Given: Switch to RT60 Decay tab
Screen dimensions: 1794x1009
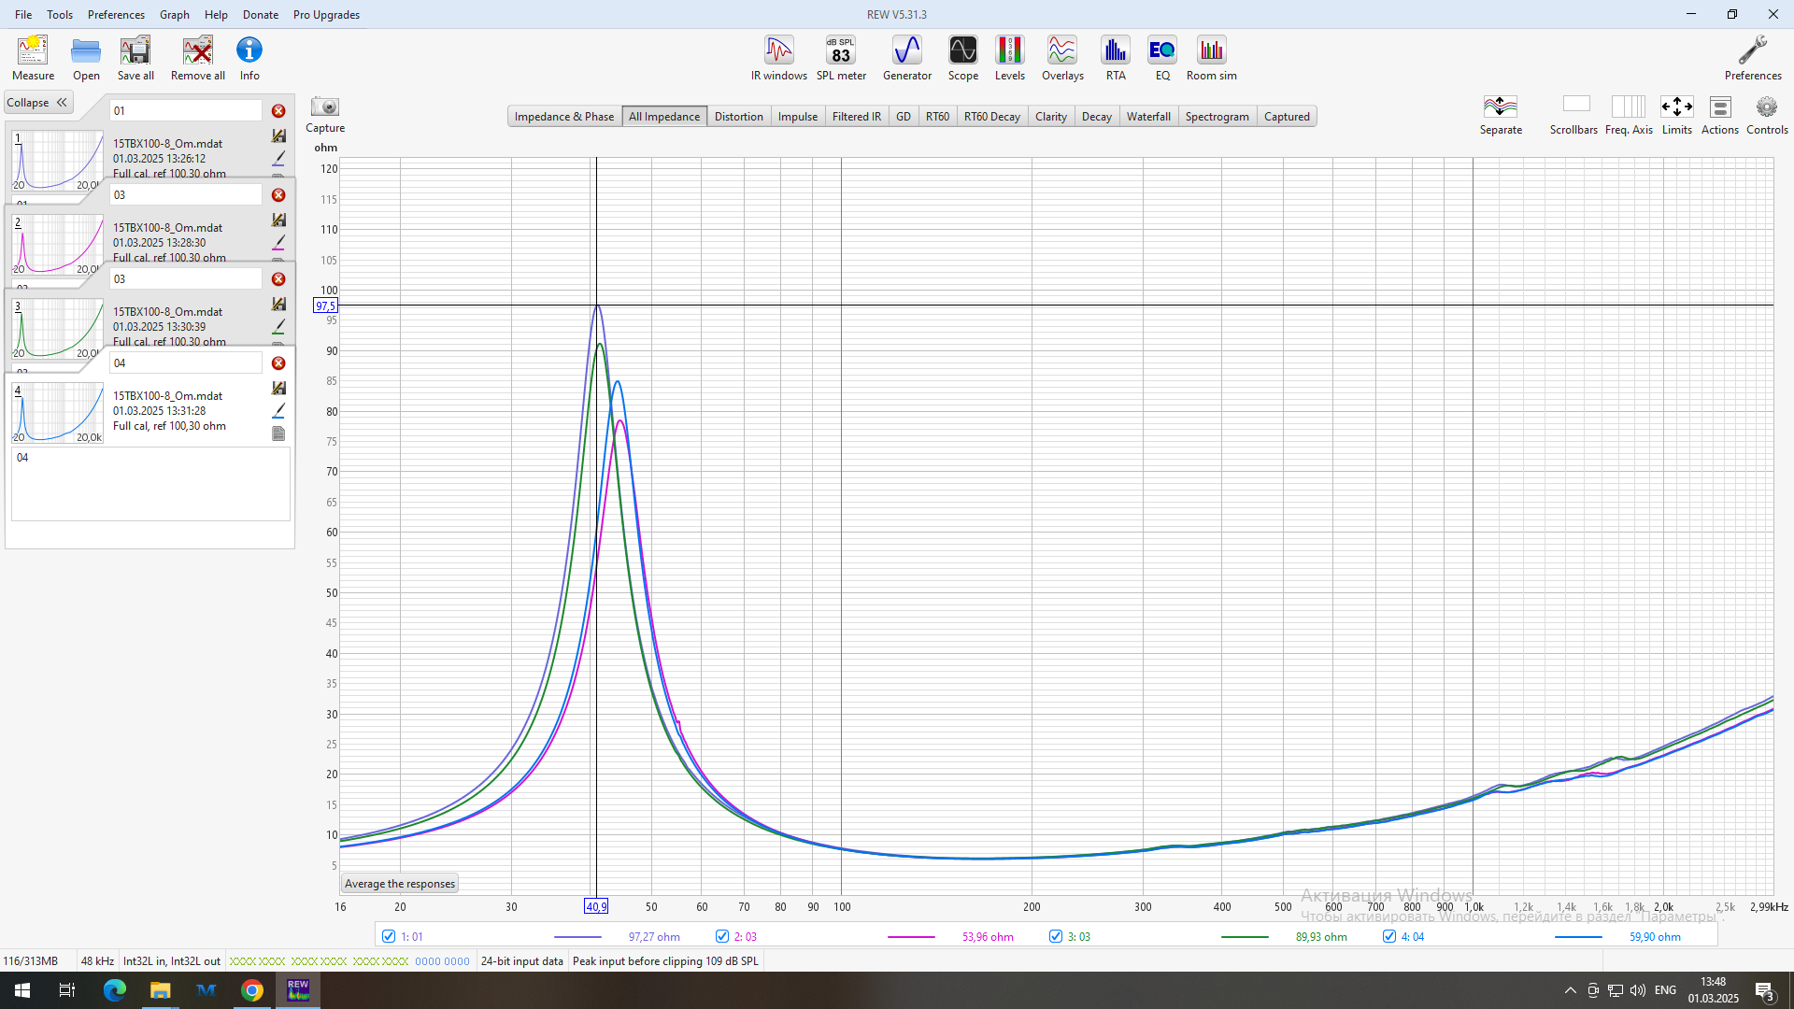Looking at the screenshot, I should coord(991,117).
